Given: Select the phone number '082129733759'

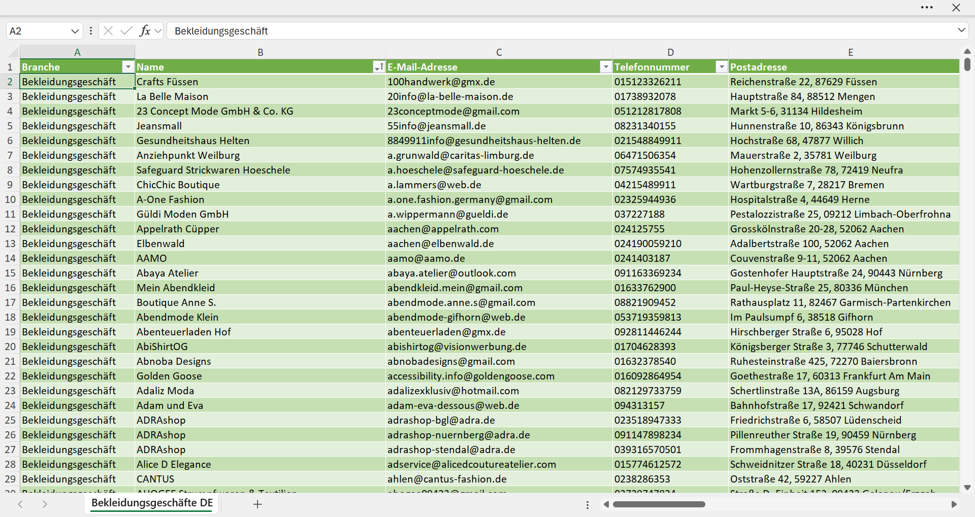Looking at the screenshot, I should (671, 391).
